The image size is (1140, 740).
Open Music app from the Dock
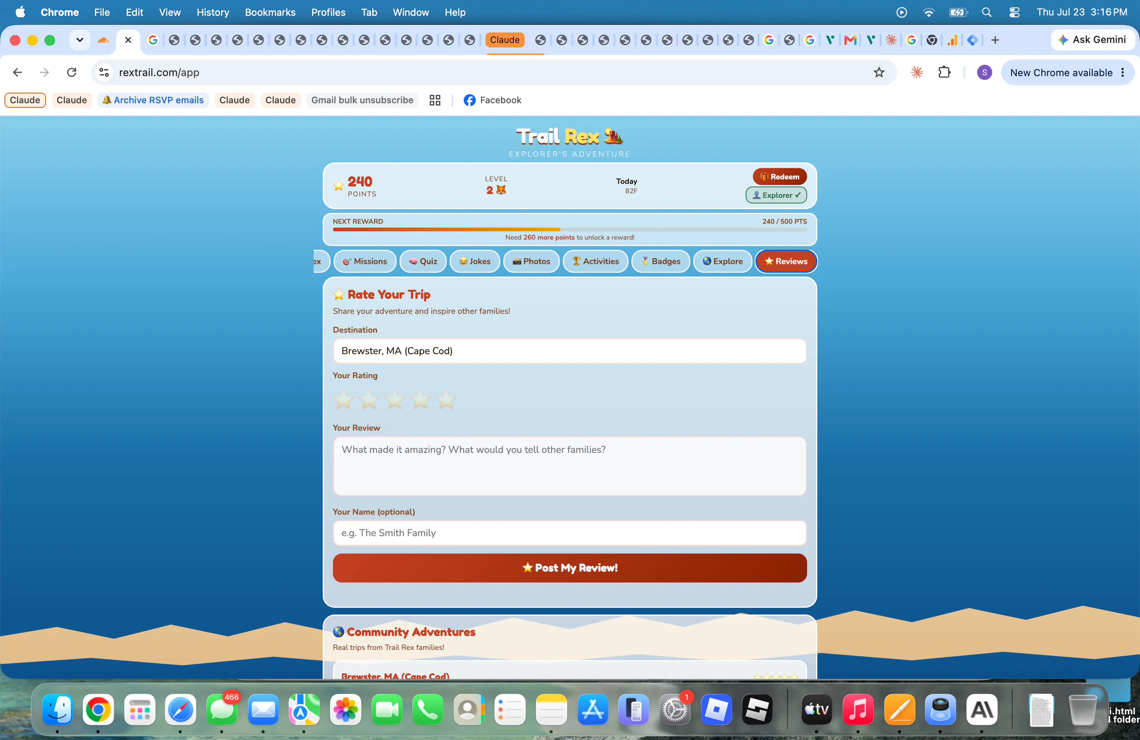tap(858, 709)
